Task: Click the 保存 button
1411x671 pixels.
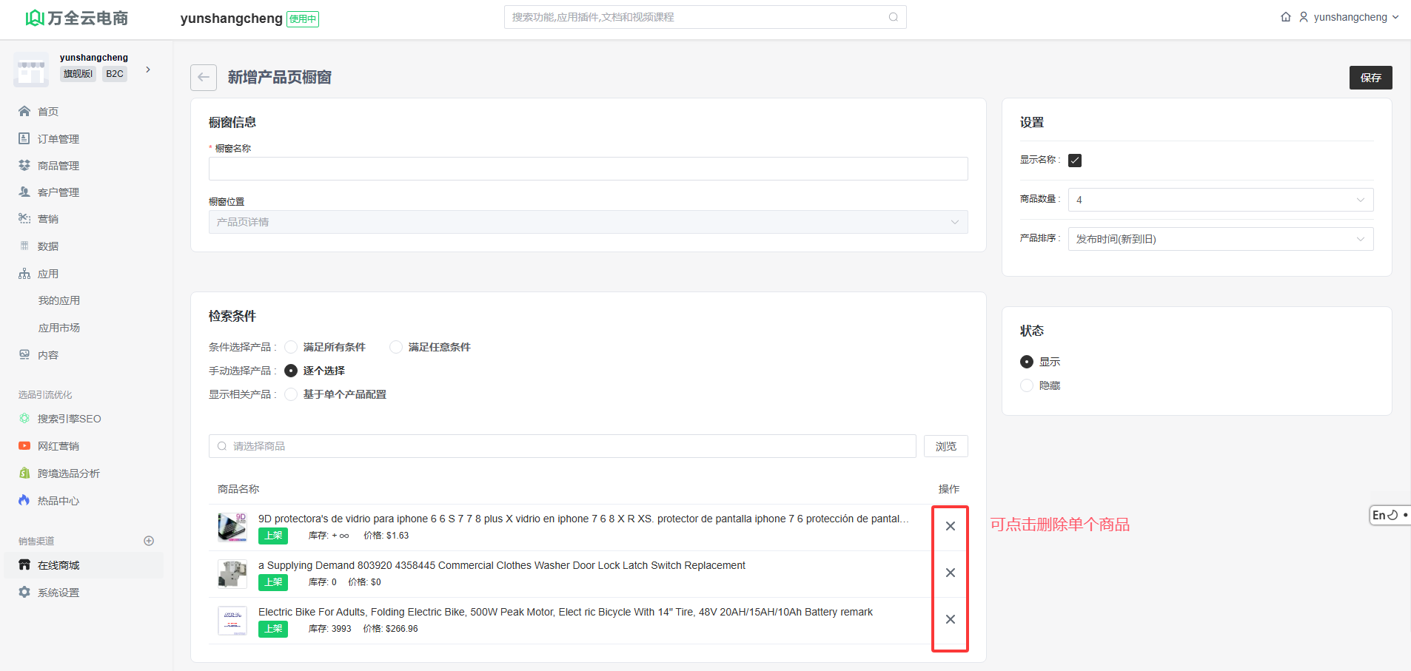Action: coord(1370,78)
